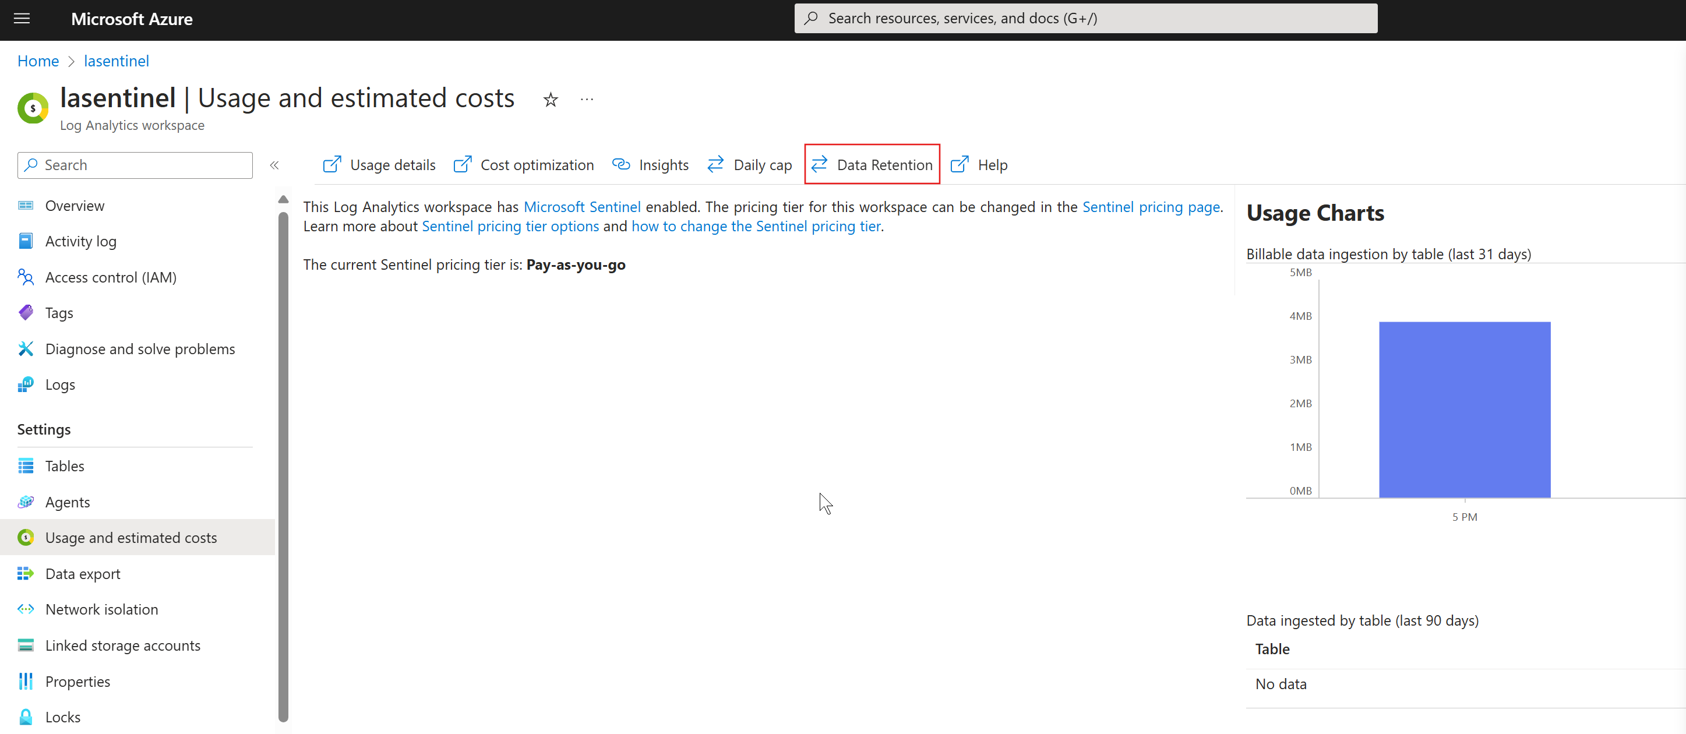Click the Agents icon in sidebar
The width and height of the screenshot is (1686, 734).
point(26,502)
